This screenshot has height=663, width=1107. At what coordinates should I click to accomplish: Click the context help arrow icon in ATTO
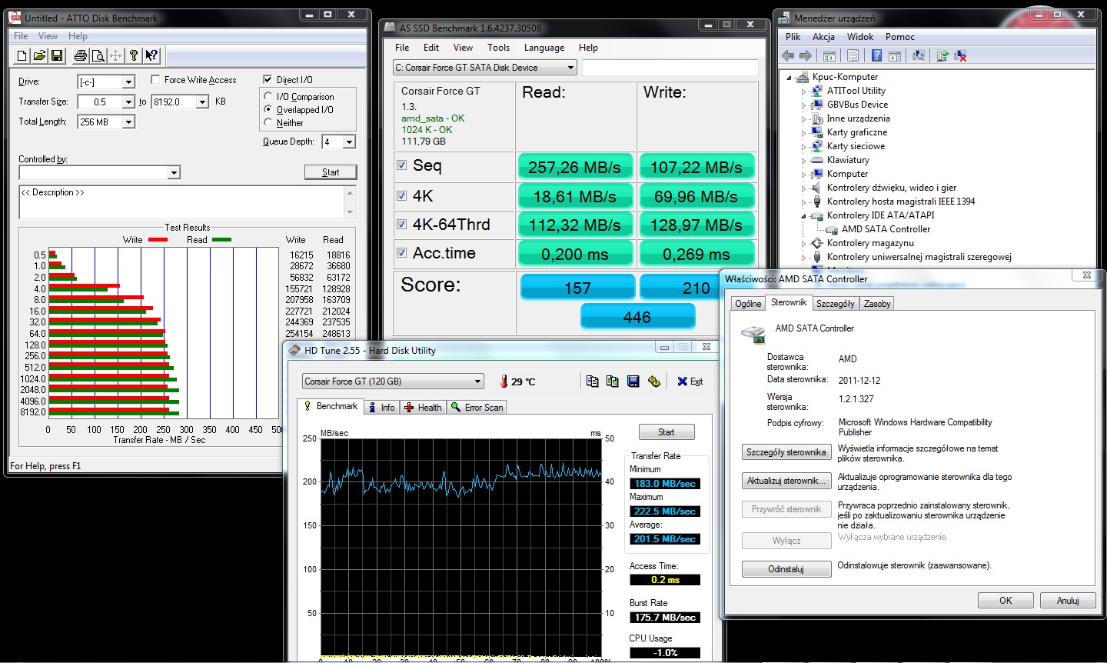pos(151,55)
